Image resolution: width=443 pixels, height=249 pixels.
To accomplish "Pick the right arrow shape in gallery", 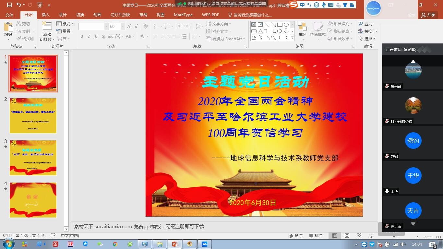I will (280, 31).
